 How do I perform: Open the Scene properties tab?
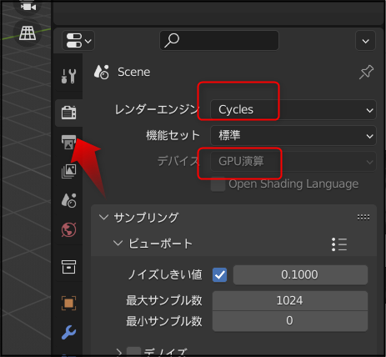pyautogui.click(x=68, y=200)
